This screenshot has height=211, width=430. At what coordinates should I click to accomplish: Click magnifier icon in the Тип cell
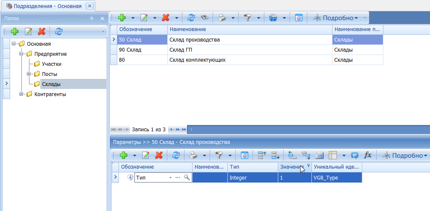coord(187,178)
